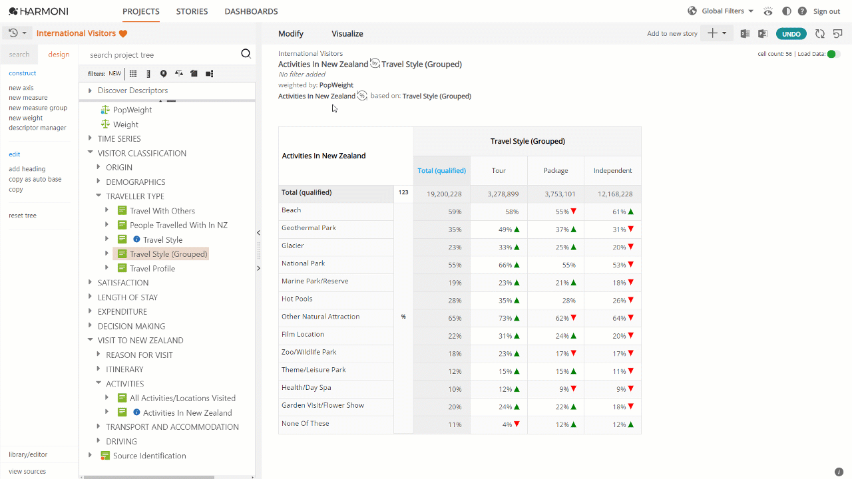Expand the SATISFACTION tree node
Screen dimensions: 852x479
[x=91, y=283]
